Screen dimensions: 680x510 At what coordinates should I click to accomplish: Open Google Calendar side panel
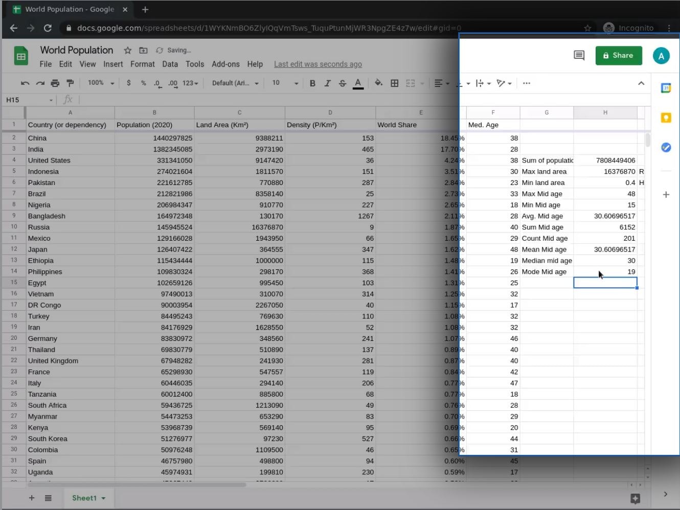coord(666,88)
